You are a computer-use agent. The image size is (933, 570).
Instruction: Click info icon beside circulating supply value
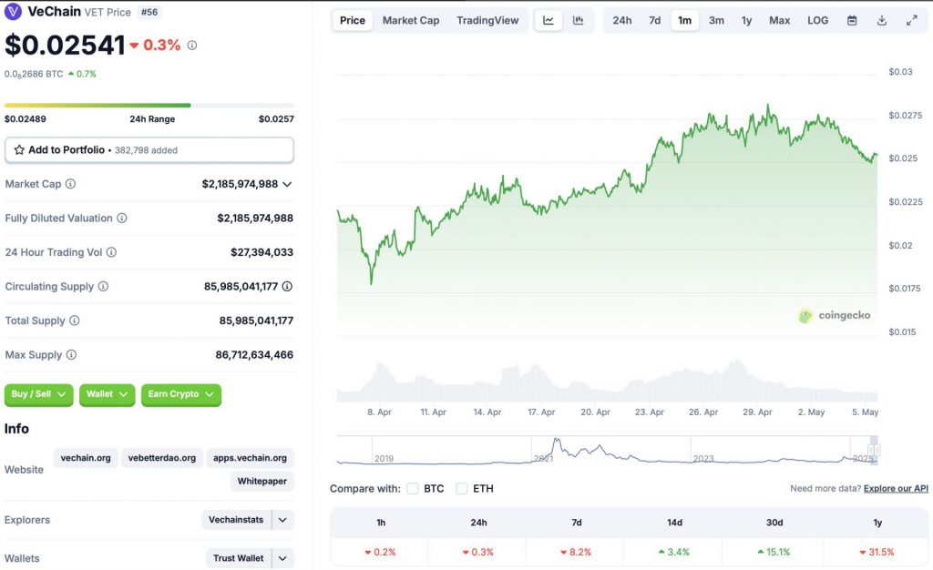point(287,287)
